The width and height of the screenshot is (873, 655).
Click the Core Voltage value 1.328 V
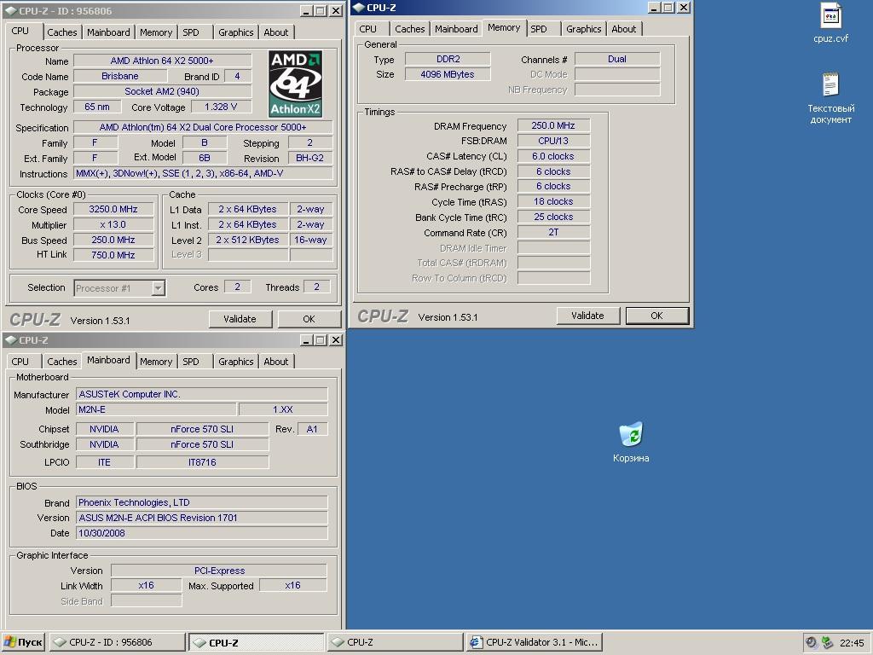221,107
